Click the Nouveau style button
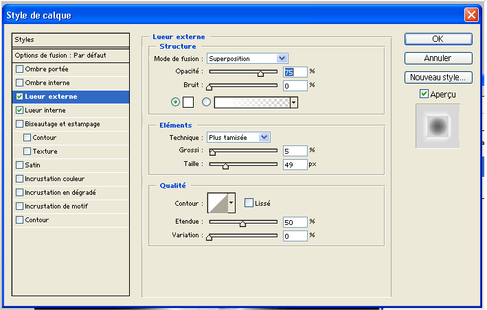The image size is (487, 310). point(438,77)
